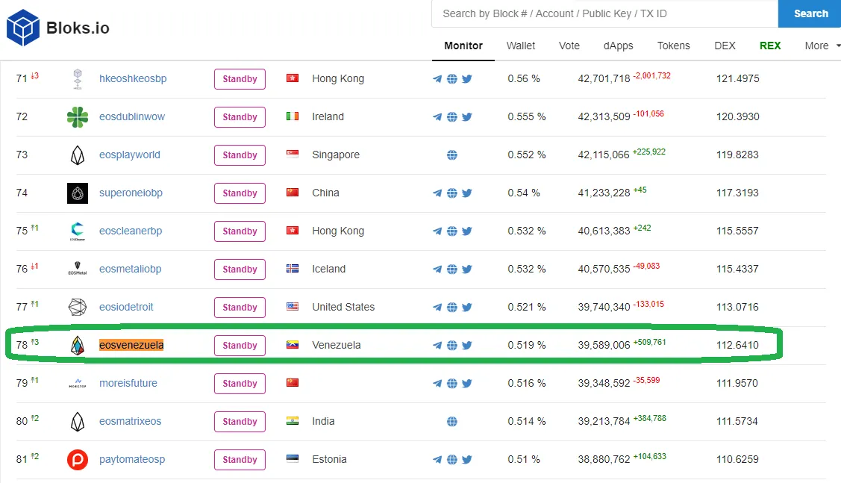The image size is (841, 483).
Task: Open the REX tab
Action: pyautogui.click(x=770, y=46)
